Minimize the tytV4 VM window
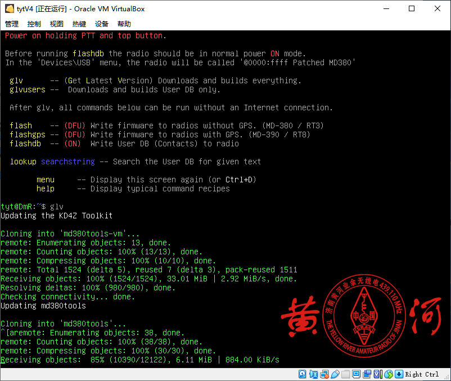 [x=386, y=8]
